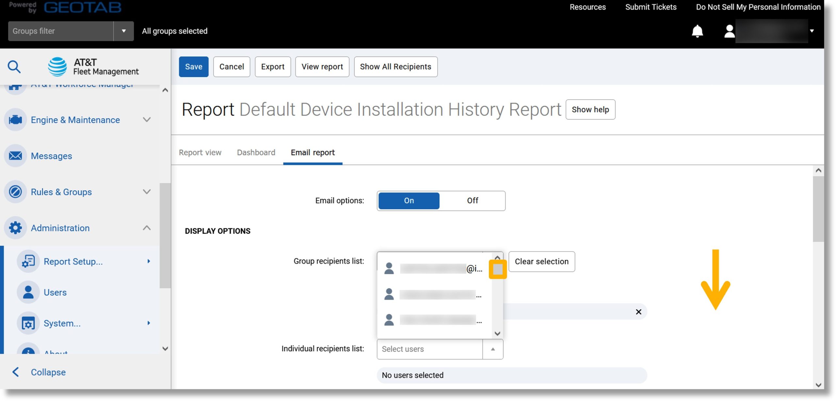Expand System submenu arrow
This screenshot has width=836, height=401.
(x=149, y=323)
